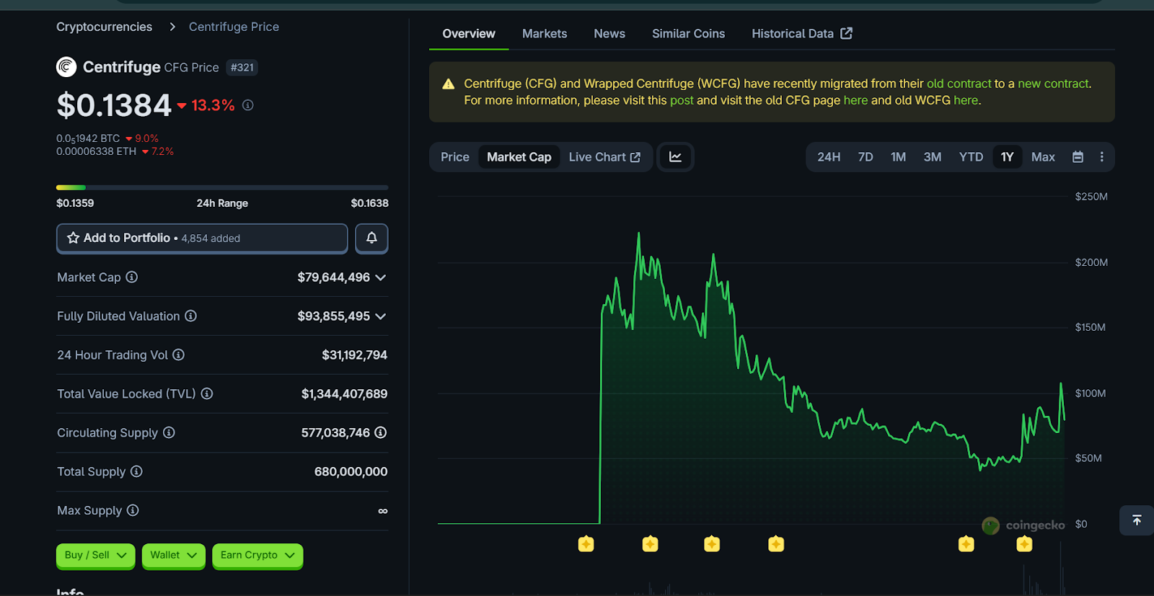Image resolution: width=1154 pixels, height=596 pixels.
Task: Click last yellow news marker below chart
Action: [x=1024, y=544]
